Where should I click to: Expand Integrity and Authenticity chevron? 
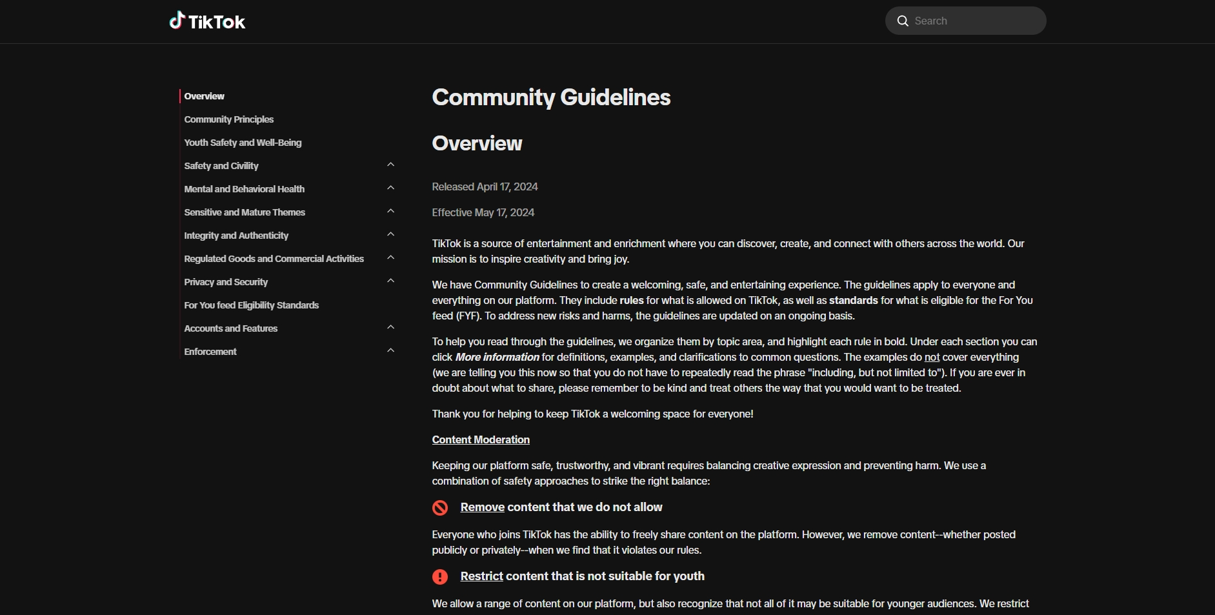click(390, 235)
